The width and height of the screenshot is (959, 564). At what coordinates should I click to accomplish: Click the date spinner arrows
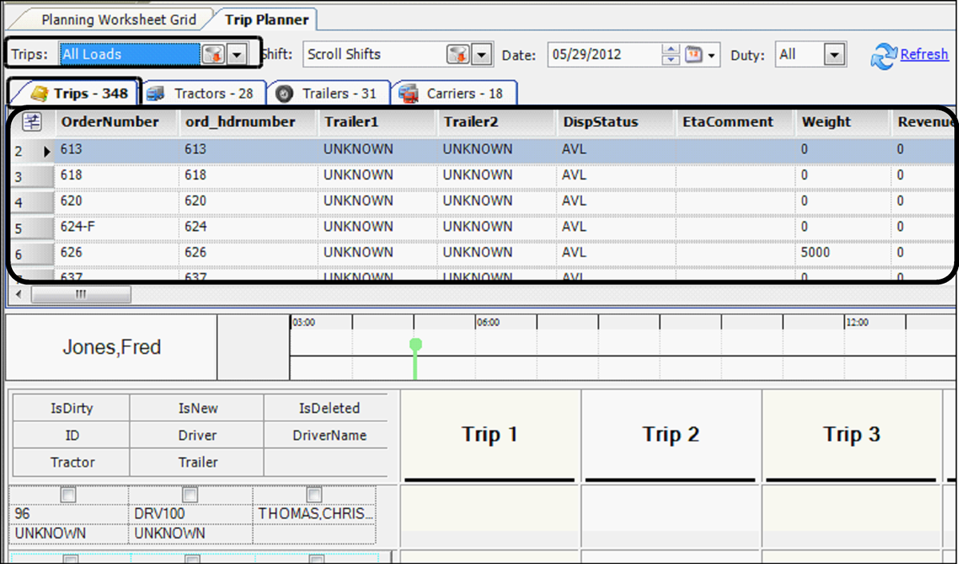click(672, 54)
